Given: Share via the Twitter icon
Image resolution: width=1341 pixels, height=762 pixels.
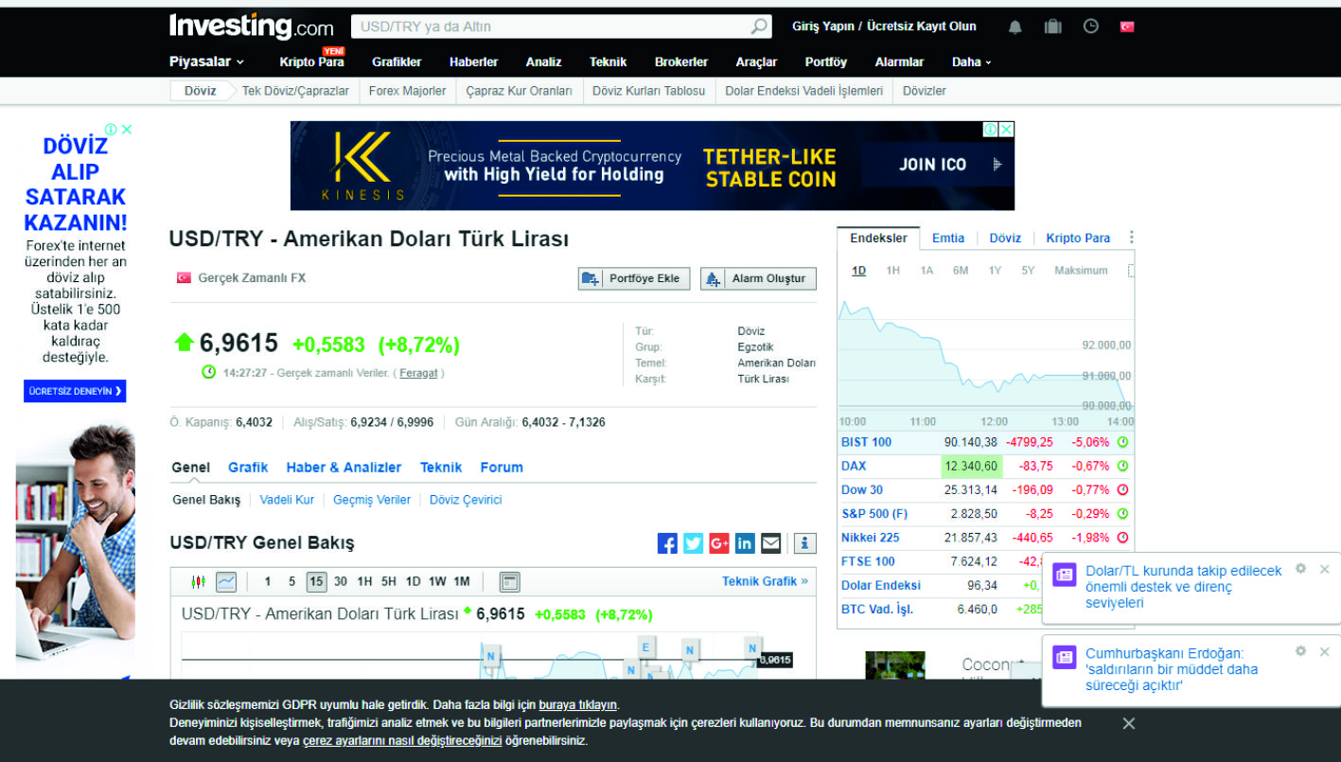Looking at the screenshot, I should [x=693, y=543].
